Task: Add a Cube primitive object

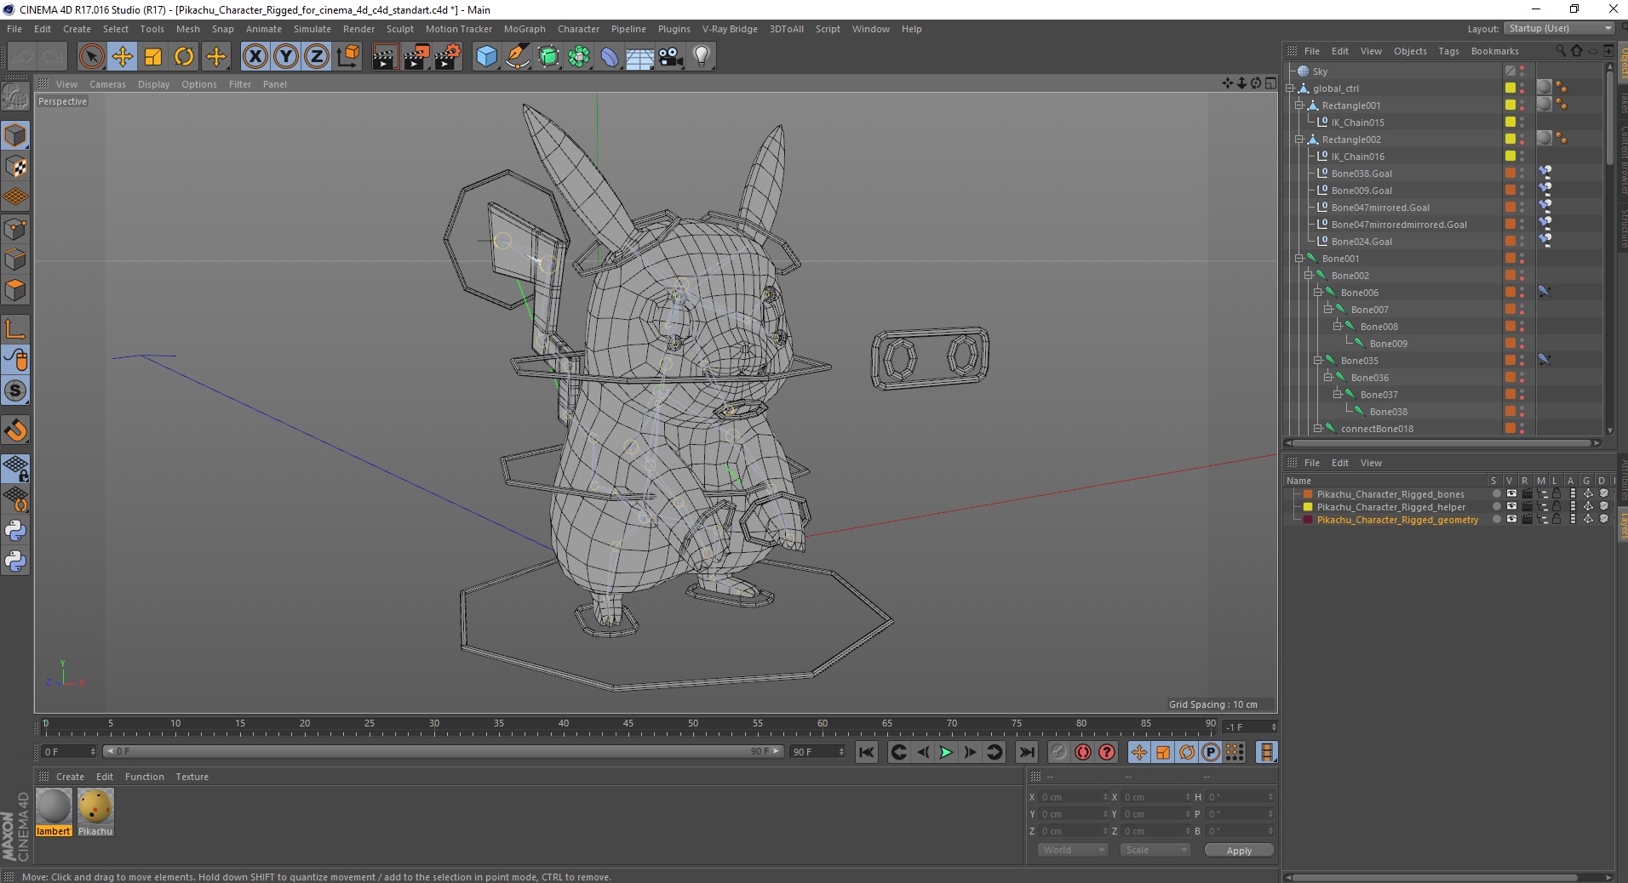Action: tap(486, 57)
